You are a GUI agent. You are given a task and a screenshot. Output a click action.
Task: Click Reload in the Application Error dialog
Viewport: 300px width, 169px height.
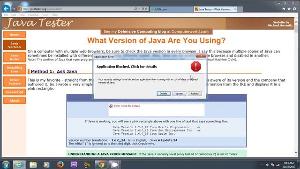(195, 93)
